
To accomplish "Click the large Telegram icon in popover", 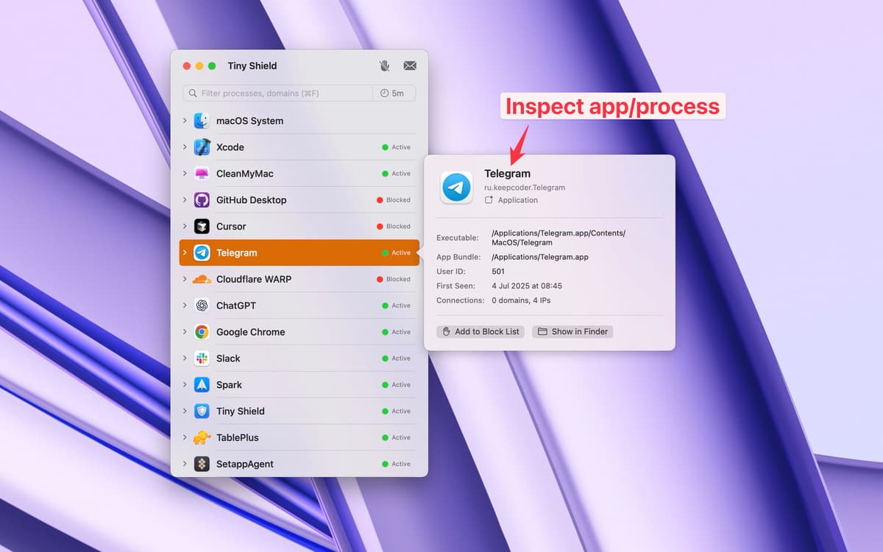I will [x=456, y=188].
